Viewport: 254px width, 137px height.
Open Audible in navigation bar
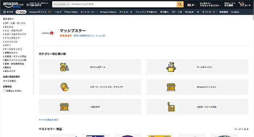[235, 12]
